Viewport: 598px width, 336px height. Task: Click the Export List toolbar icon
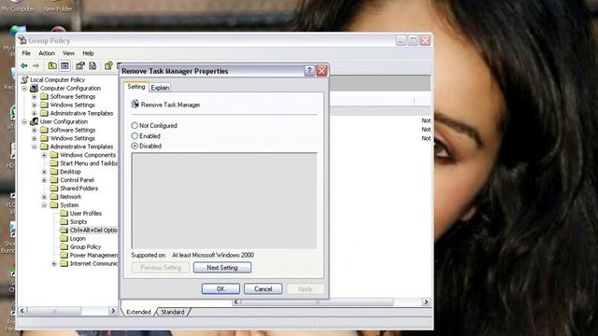[93, 66]
